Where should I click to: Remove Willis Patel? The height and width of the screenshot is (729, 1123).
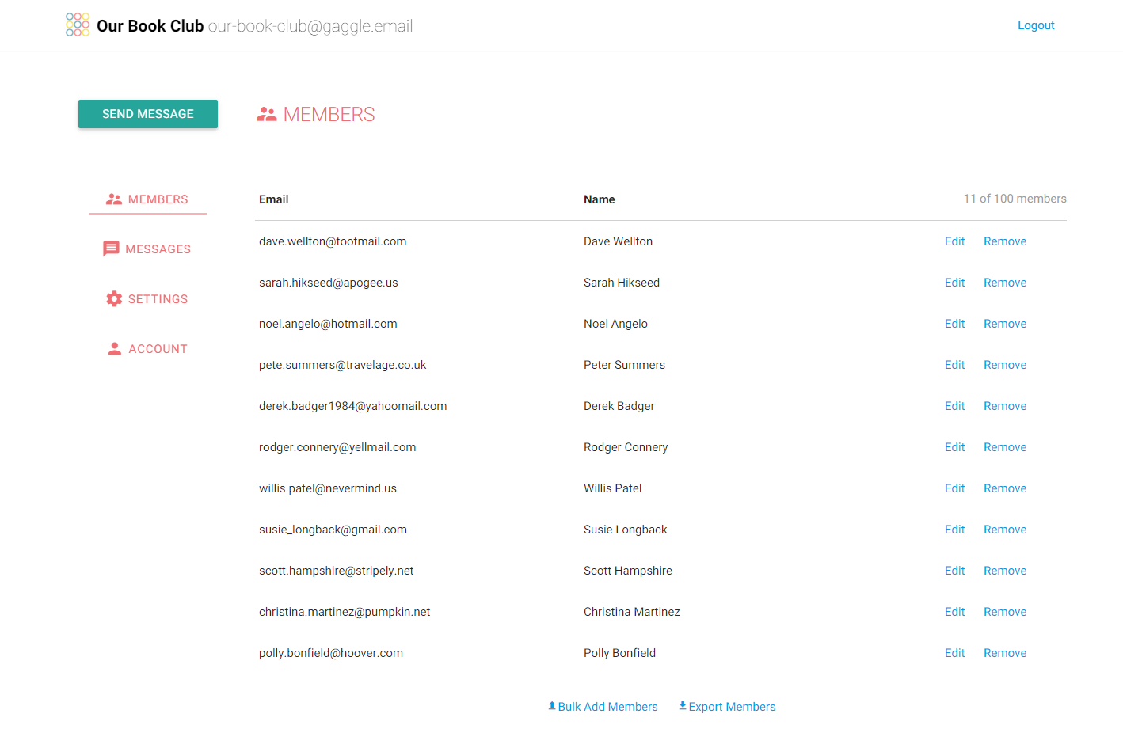pos(1005,488)
